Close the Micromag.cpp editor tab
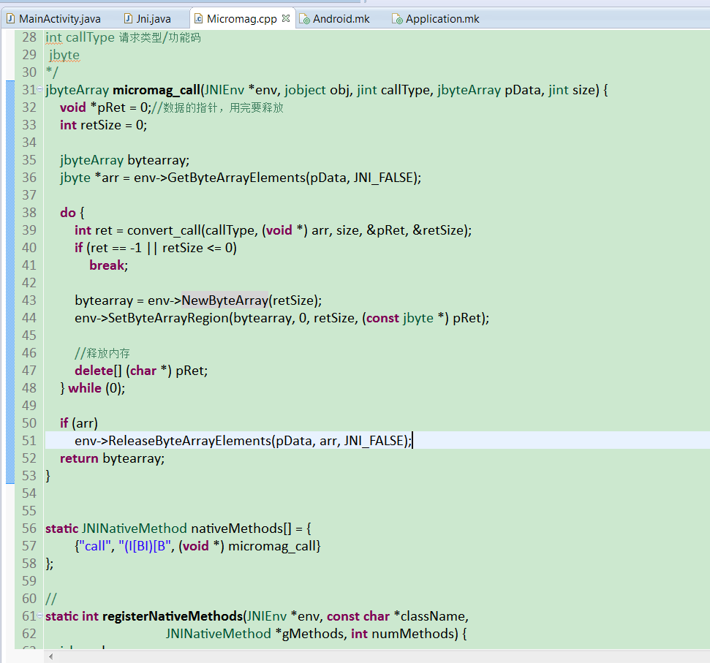This screenshot has height=663, width=710. 284,18
